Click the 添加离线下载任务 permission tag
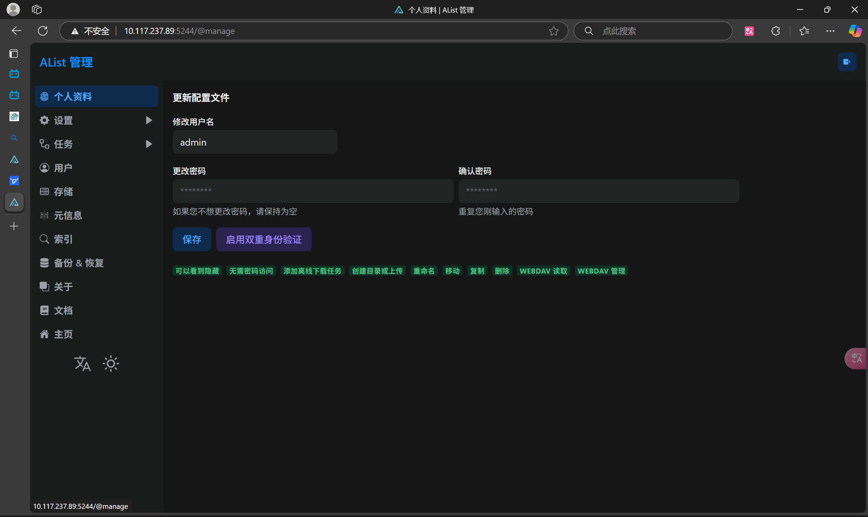This screenshot has height=517, width=868. pyautogui.click(x=312, y=271)
